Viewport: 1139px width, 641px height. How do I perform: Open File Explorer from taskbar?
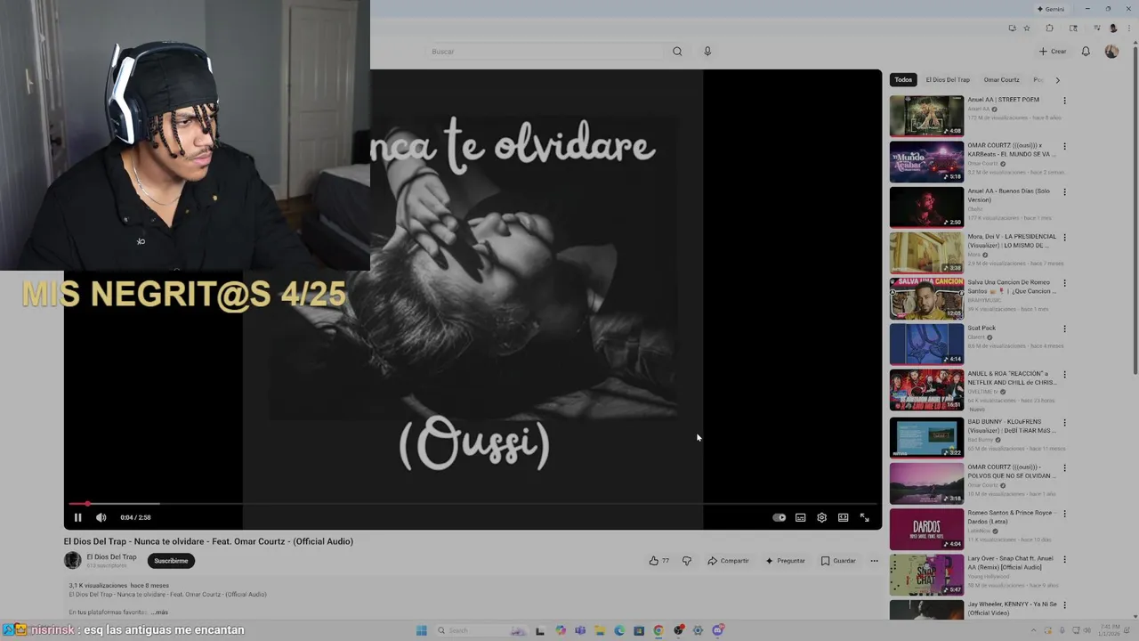pos(600,630)
